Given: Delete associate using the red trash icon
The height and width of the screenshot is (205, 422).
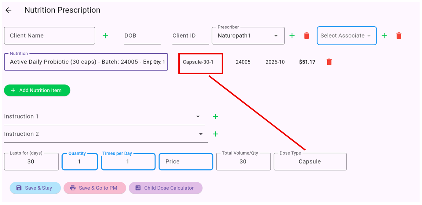Looking at the screenshot, I should [398, 36].
